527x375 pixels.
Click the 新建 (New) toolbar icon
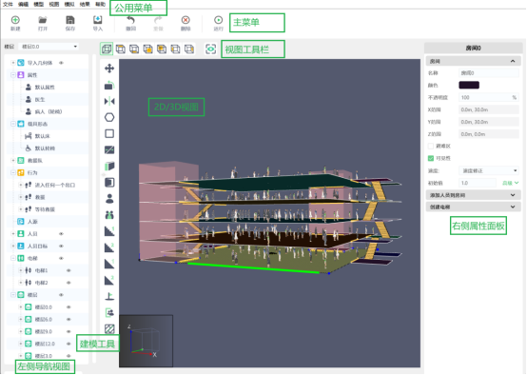15,20
